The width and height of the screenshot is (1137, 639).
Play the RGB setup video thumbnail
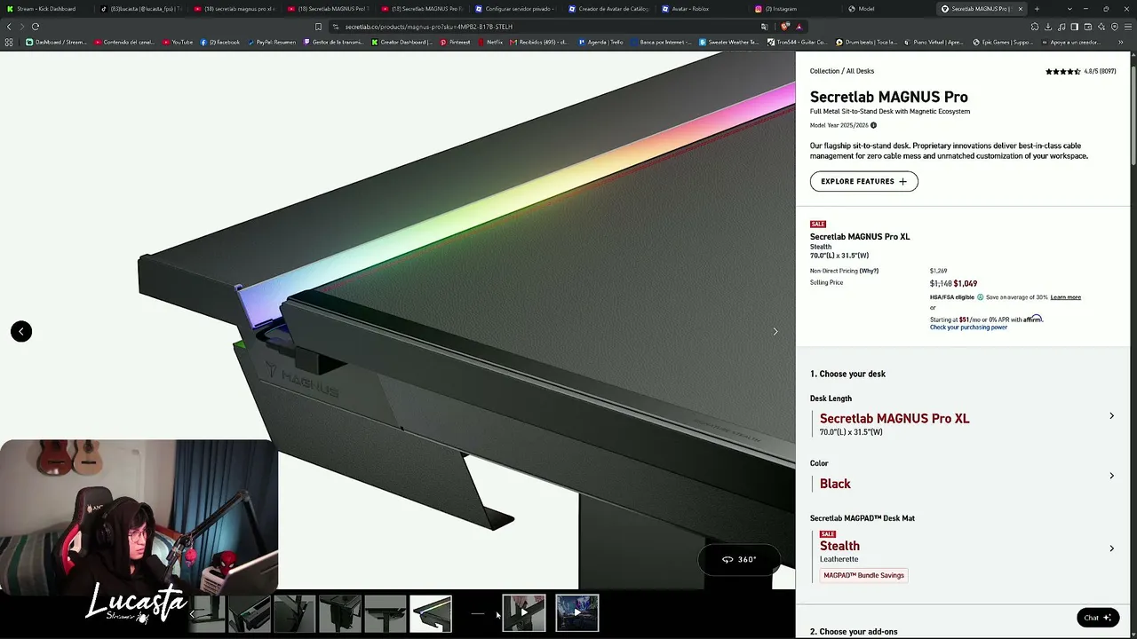pos(577,612)
